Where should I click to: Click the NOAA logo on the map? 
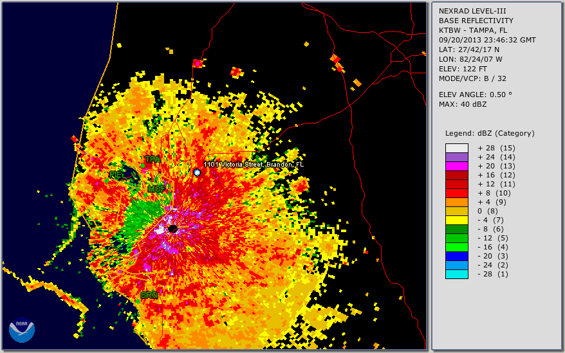pos(22,330)
